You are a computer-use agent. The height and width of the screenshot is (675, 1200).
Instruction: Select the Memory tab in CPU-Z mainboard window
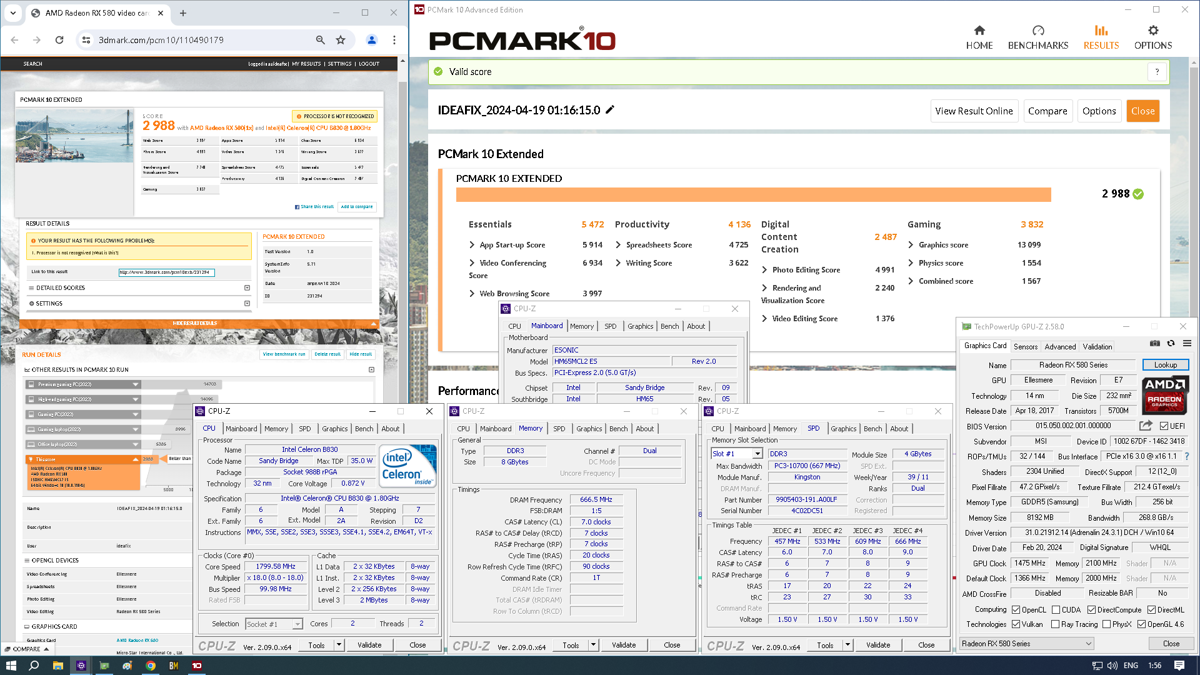click(x=581, y=326)
